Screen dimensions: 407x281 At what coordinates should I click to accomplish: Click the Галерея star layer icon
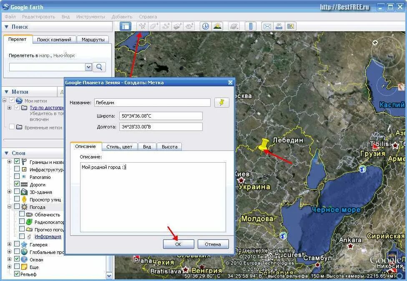click(24, 244)
